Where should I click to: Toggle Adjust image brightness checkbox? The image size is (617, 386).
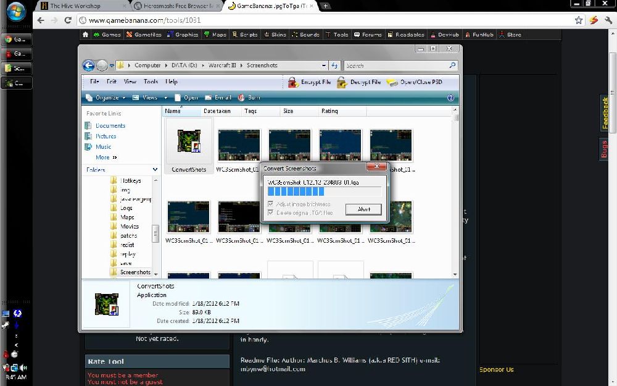pos(270,204)
